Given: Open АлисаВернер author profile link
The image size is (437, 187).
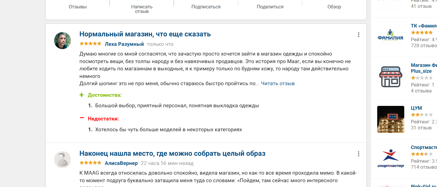Looking at the screenshot, I should tap(121, 163).
